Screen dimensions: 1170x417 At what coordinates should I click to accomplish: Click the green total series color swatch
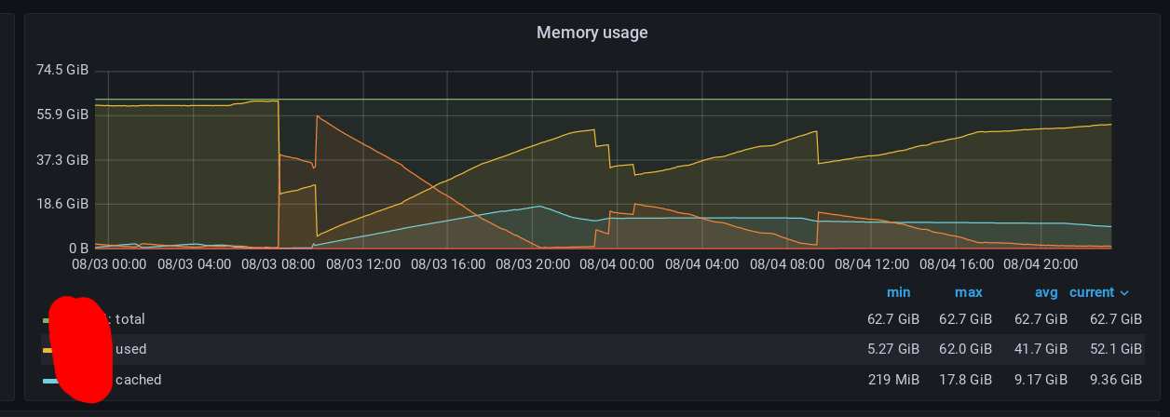tap(47, 319)
